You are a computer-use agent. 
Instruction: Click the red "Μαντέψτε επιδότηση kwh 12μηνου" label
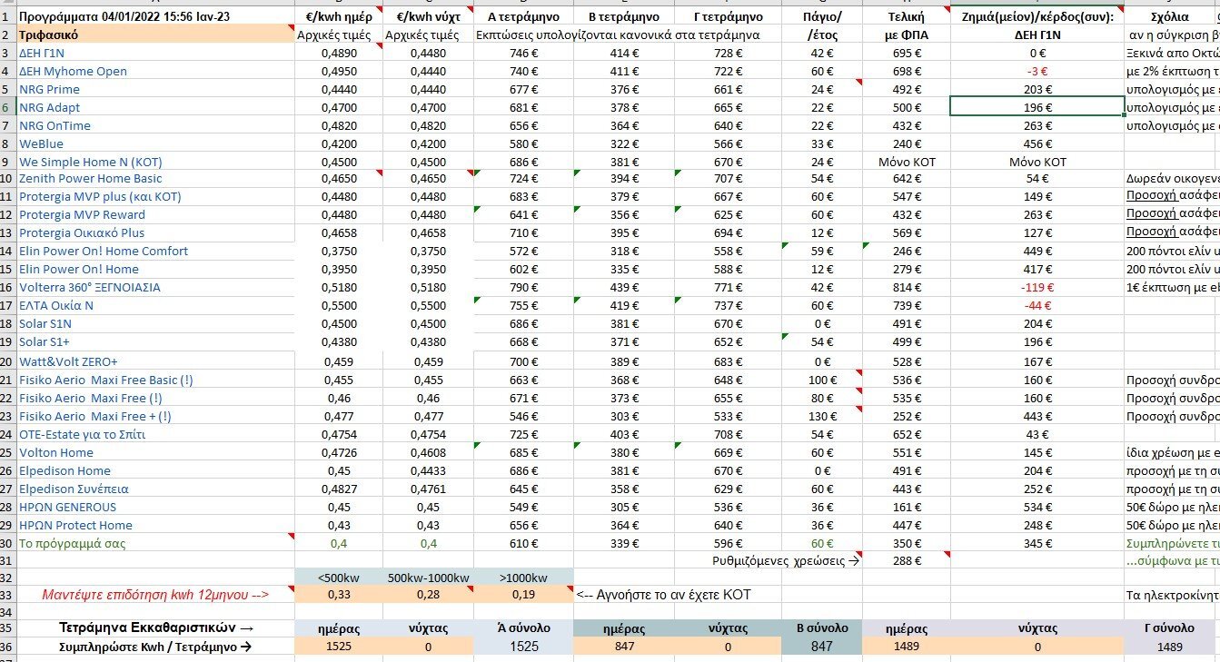(x=154, y=595)
